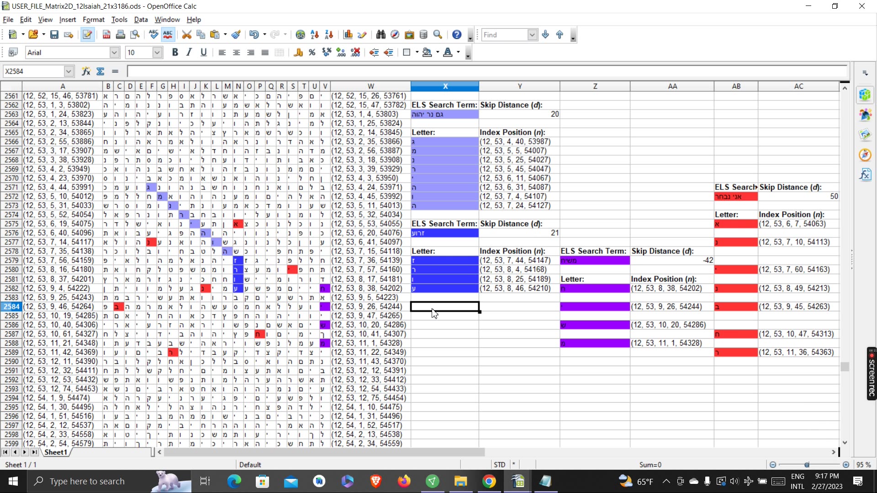The height and width of the screenshot is (493, 877).
Task: Toggle Italic formatting
Action: pos(189,52)
